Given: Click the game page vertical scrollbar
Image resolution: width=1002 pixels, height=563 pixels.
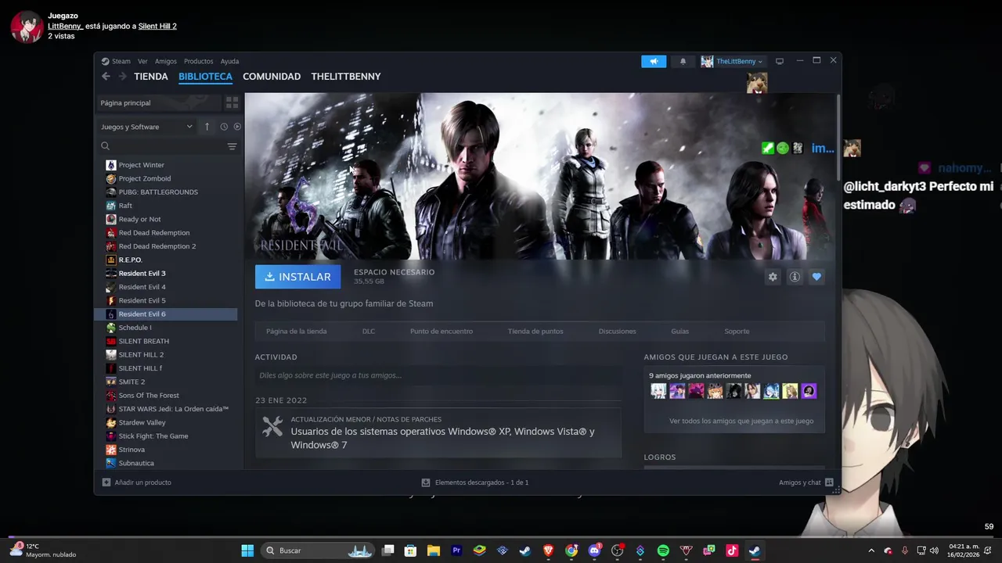Looking at the screenshot, I should 838,138.
